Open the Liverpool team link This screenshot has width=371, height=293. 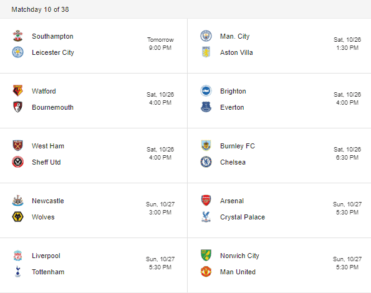point(46,256)
